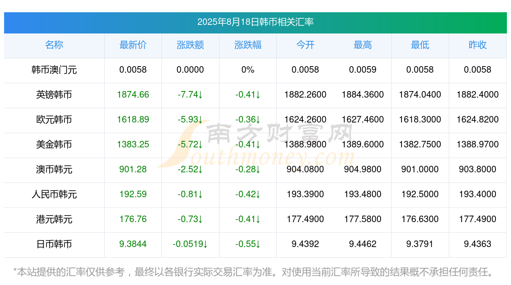
Task: Select low value 1618.3000
Action: (x=420, y=120)
